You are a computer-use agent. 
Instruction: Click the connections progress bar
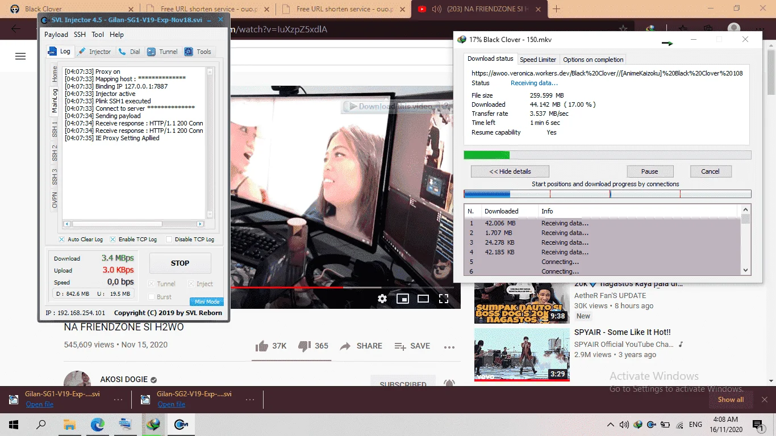pyautogui.click(x=607, y=194)
